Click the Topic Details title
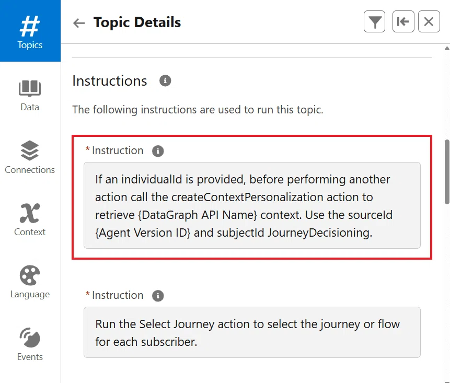This screenshot has height=383, width=450. click(137, 22)
